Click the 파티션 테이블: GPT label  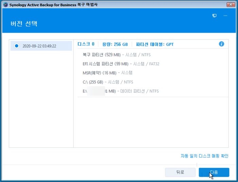pyautogui.click(x=155, y=44)
